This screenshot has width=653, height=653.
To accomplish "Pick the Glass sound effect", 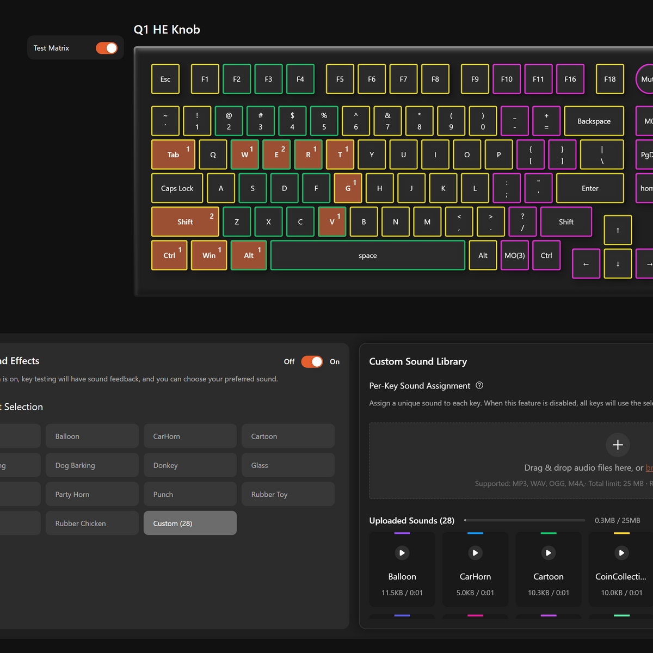I will 288,465.
